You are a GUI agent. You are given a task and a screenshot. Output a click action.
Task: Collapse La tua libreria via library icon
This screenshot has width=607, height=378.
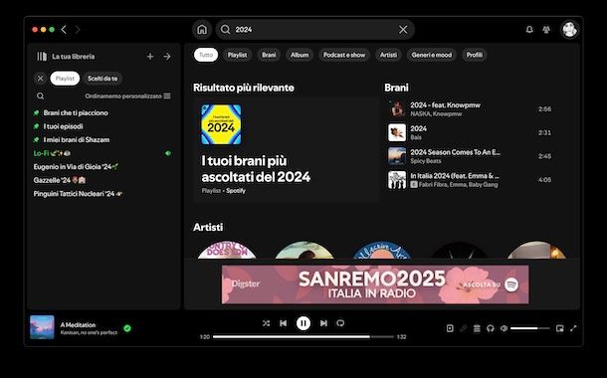(42, 57)
